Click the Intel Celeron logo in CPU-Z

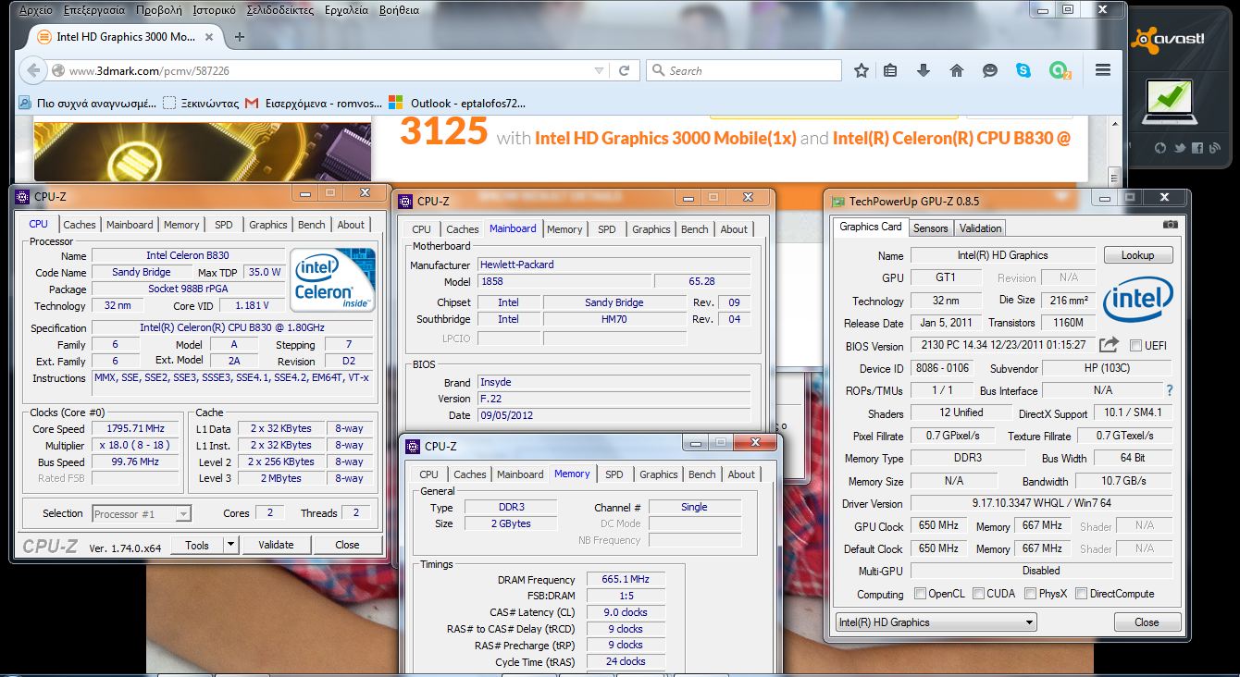tap(332, 280)
